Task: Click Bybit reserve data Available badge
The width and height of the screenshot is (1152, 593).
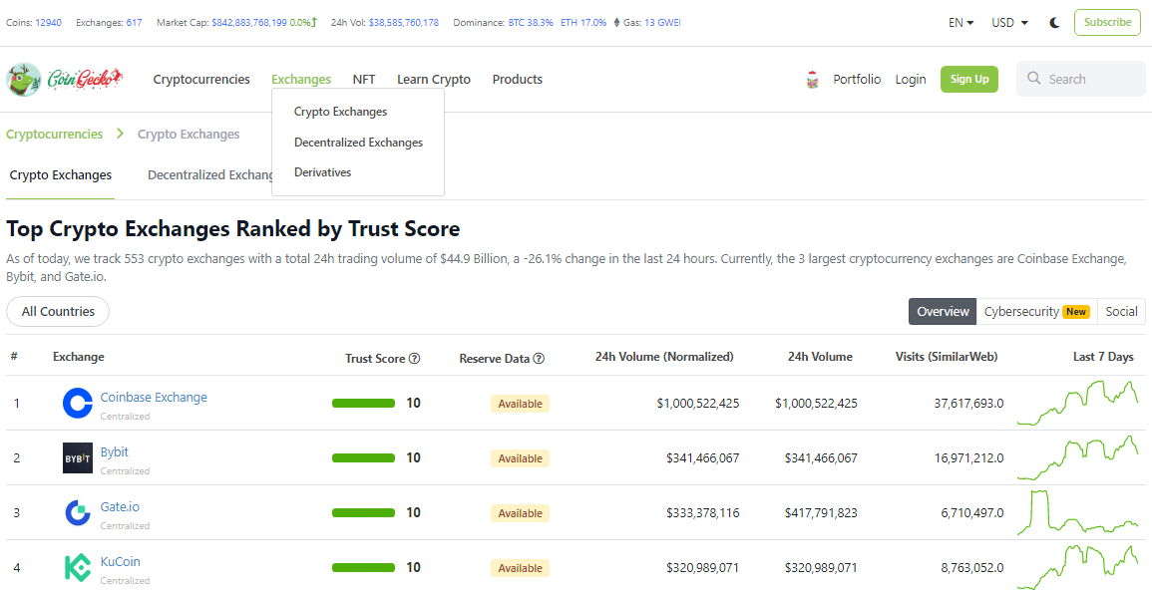Action: (521, 458)
